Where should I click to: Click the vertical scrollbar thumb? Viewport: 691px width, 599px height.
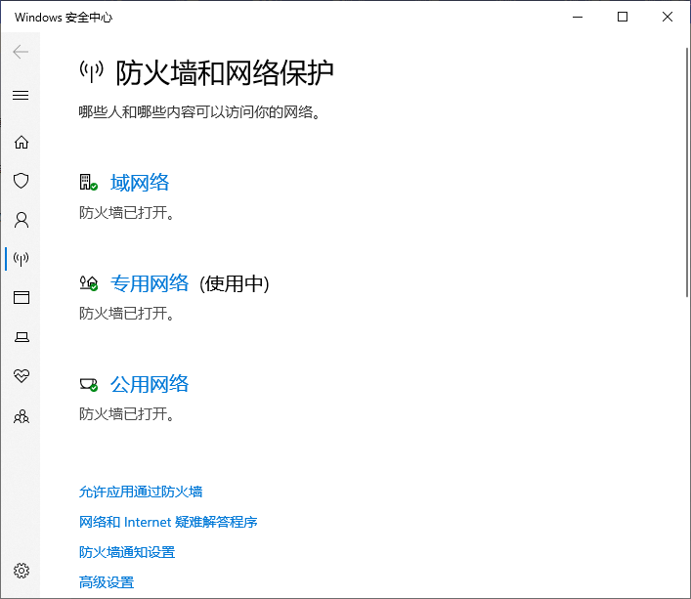click(687, 172)
